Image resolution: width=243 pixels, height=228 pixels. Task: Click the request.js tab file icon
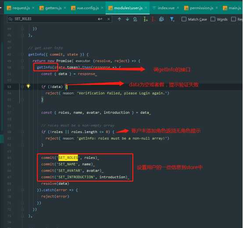click(9, 8)
